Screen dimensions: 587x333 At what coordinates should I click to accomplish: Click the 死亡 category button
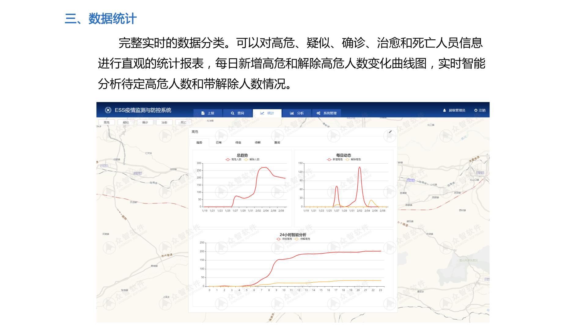pyautogui.click(x=183, y=122)
